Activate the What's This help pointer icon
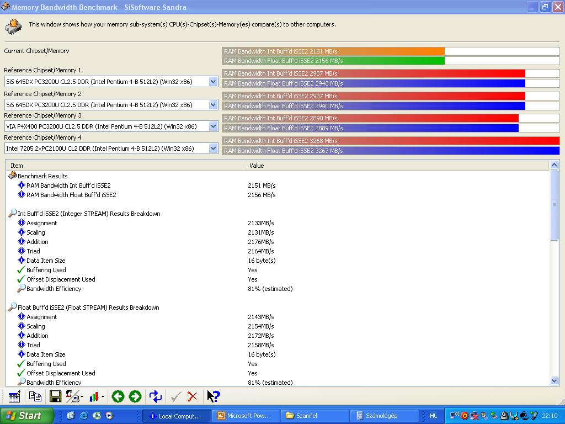Image resolution: width=565 pixels, height=424 pixels. point(214,396)
